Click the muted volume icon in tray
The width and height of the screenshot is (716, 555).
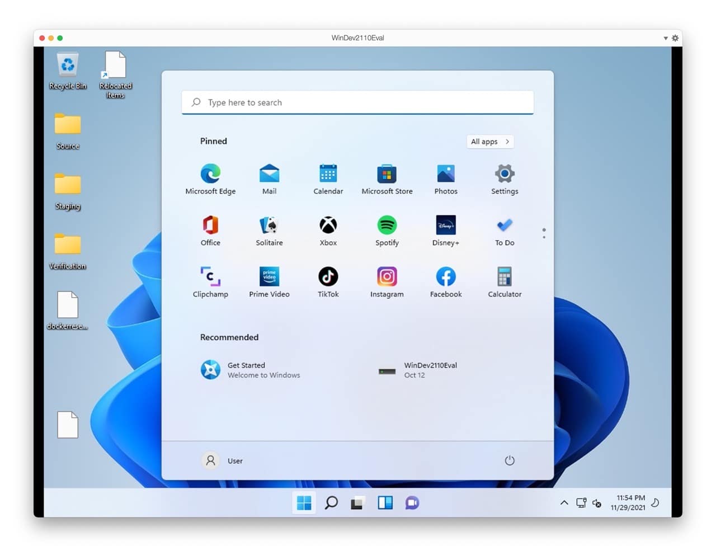click(597, 504)
